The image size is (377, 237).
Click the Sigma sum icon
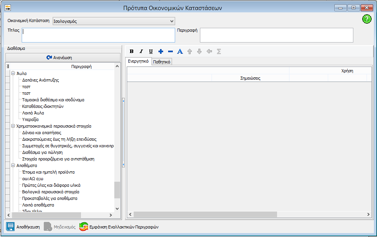[219, 51]
